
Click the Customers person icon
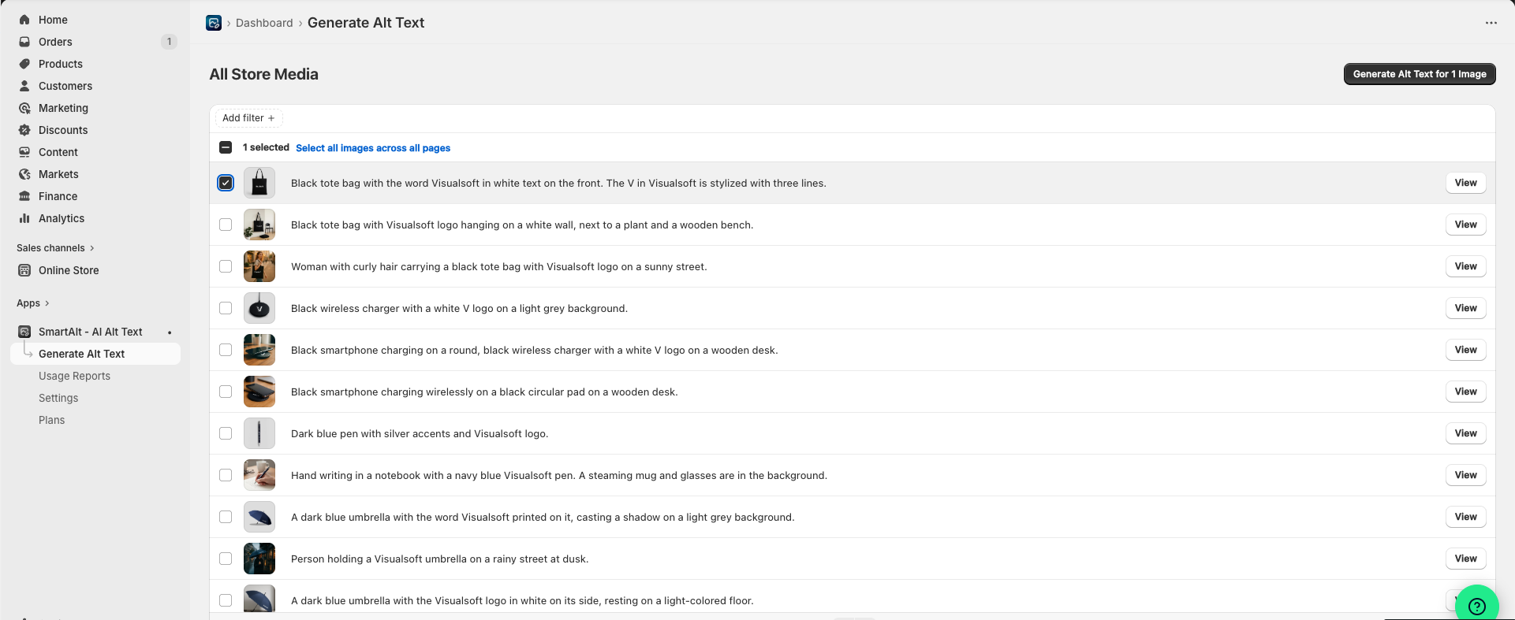click(x=24, y=86)
